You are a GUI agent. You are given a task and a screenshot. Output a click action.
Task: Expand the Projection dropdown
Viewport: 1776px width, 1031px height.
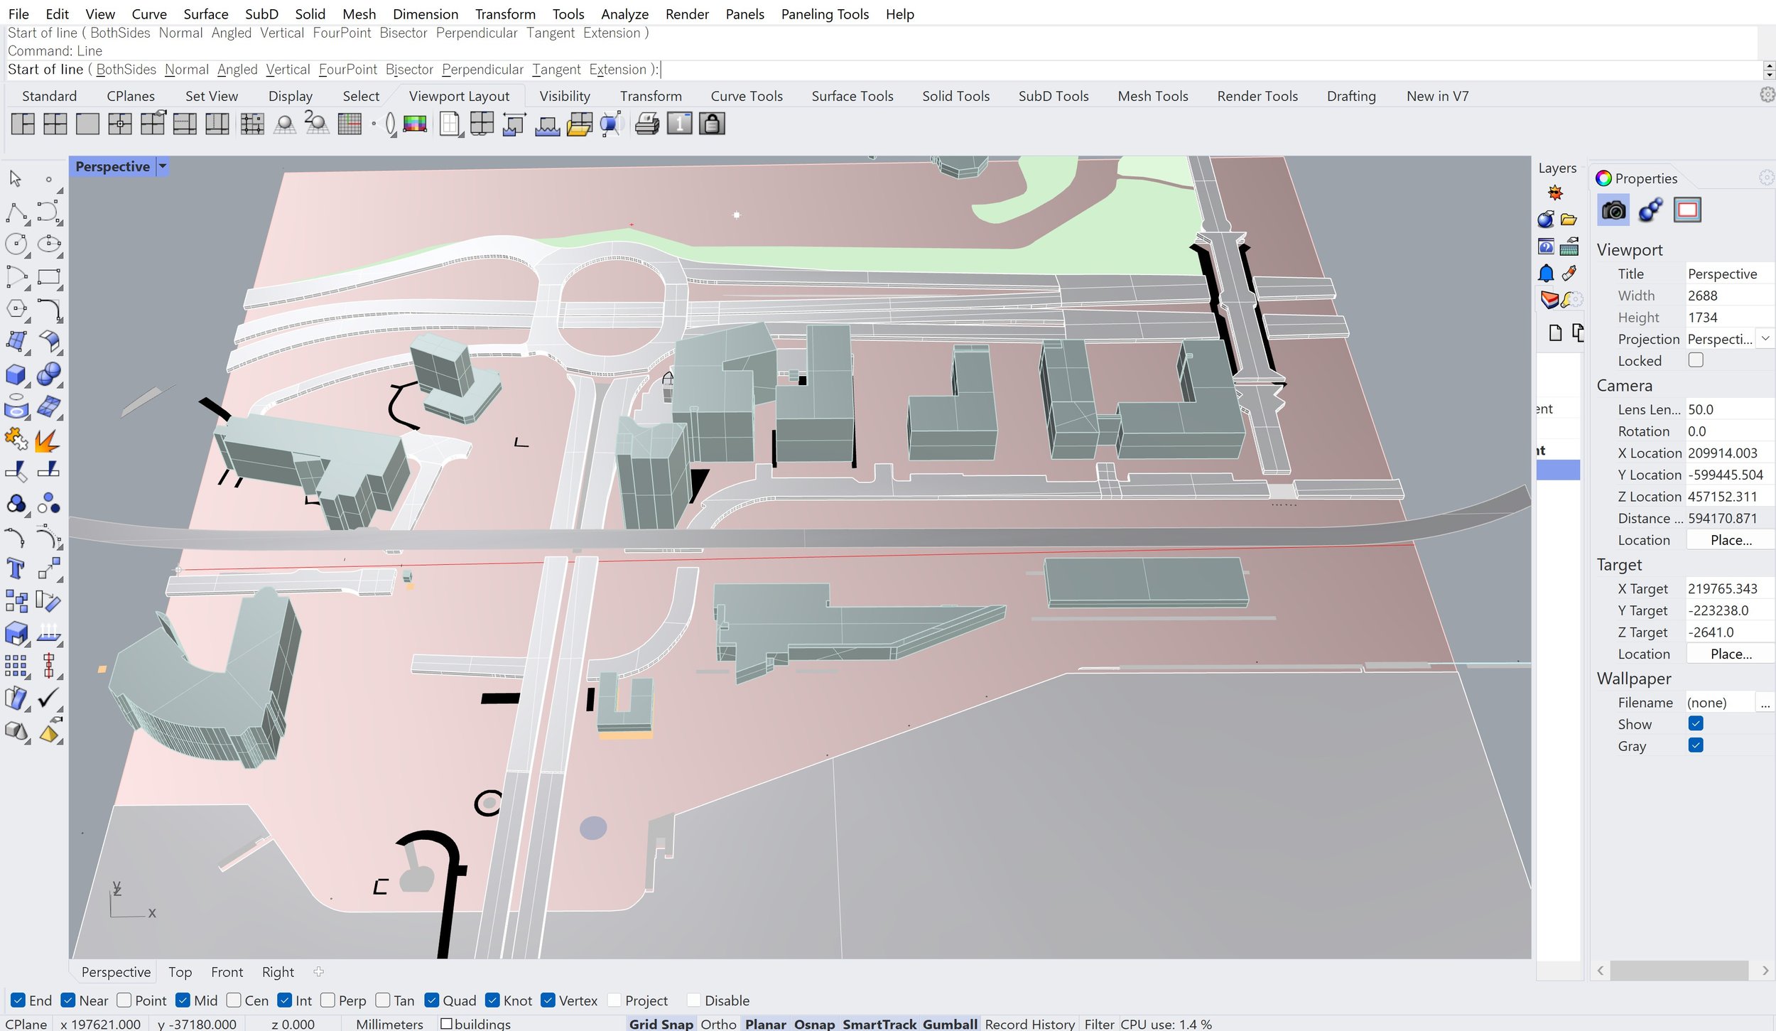[x=1765, y=338]
